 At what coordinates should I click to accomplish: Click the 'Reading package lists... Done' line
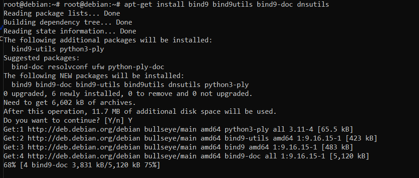62,13
